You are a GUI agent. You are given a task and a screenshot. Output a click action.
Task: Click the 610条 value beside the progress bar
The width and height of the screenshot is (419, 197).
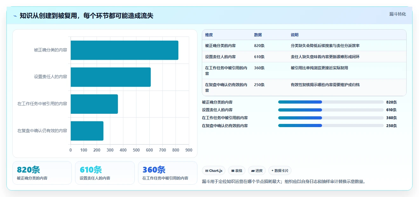pyautogui.click(x=391, y=110)
